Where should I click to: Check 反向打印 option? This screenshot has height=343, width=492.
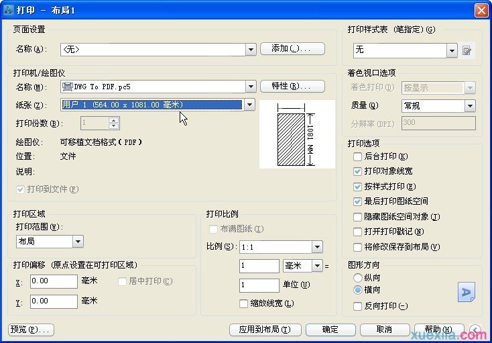357,306
